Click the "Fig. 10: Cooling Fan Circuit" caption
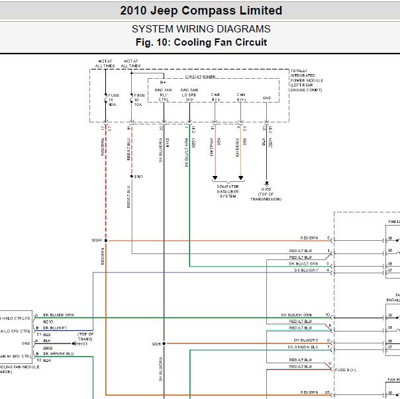 pos(201,42)
